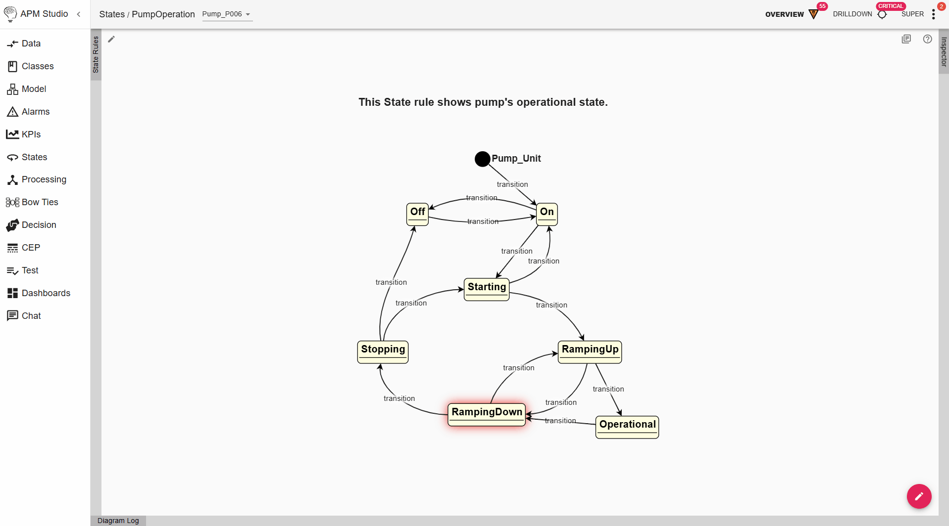Open the documentation pages icon

tap(906, 39)
